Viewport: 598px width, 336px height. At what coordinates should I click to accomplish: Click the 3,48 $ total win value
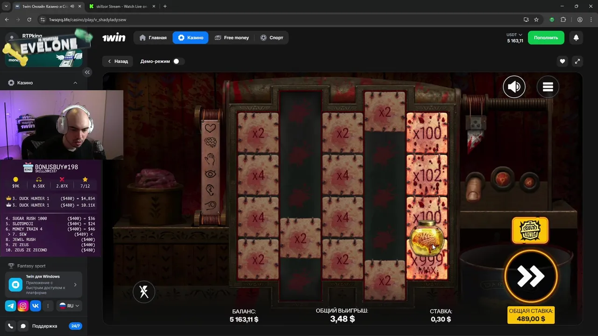[342, 319]
